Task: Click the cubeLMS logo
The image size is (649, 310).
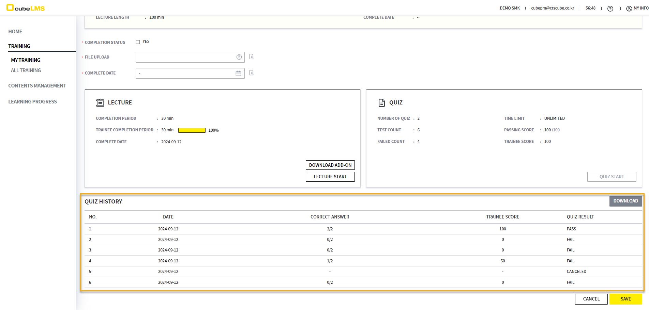Action: click(26, 8)
